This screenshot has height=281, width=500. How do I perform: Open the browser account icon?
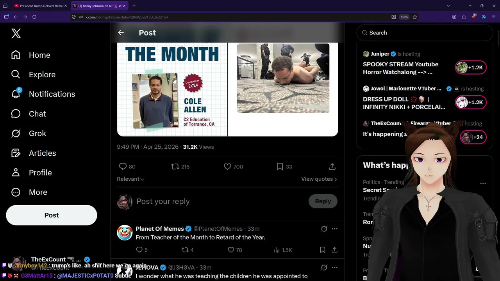tap(454, 17)
